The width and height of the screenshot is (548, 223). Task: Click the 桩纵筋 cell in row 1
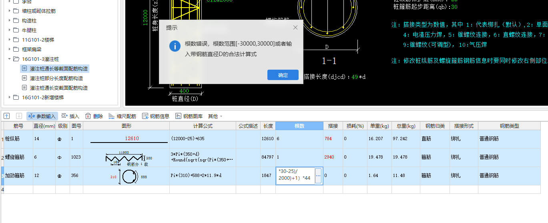tap(18, 139)
